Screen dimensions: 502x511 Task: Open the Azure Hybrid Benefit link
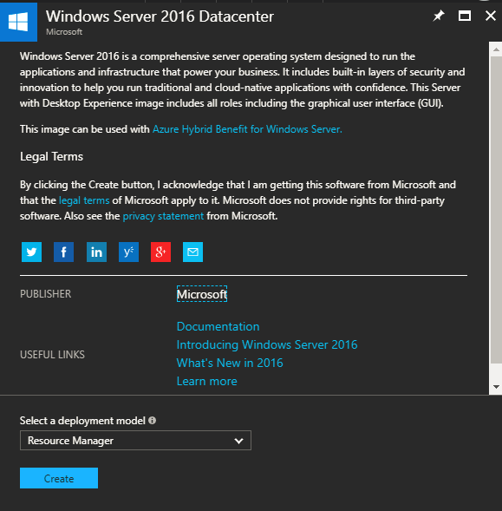[247, 129]
